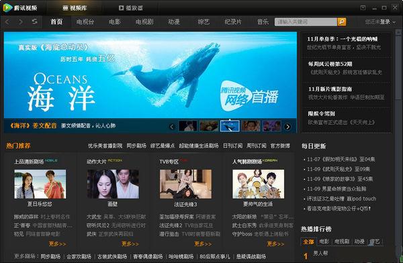Go back with the left arrow icon

[x=7, y=22]
